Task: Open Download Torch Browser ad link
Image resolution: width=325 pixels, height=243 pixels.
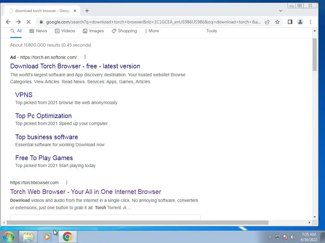Action: [x=75, y=66]
